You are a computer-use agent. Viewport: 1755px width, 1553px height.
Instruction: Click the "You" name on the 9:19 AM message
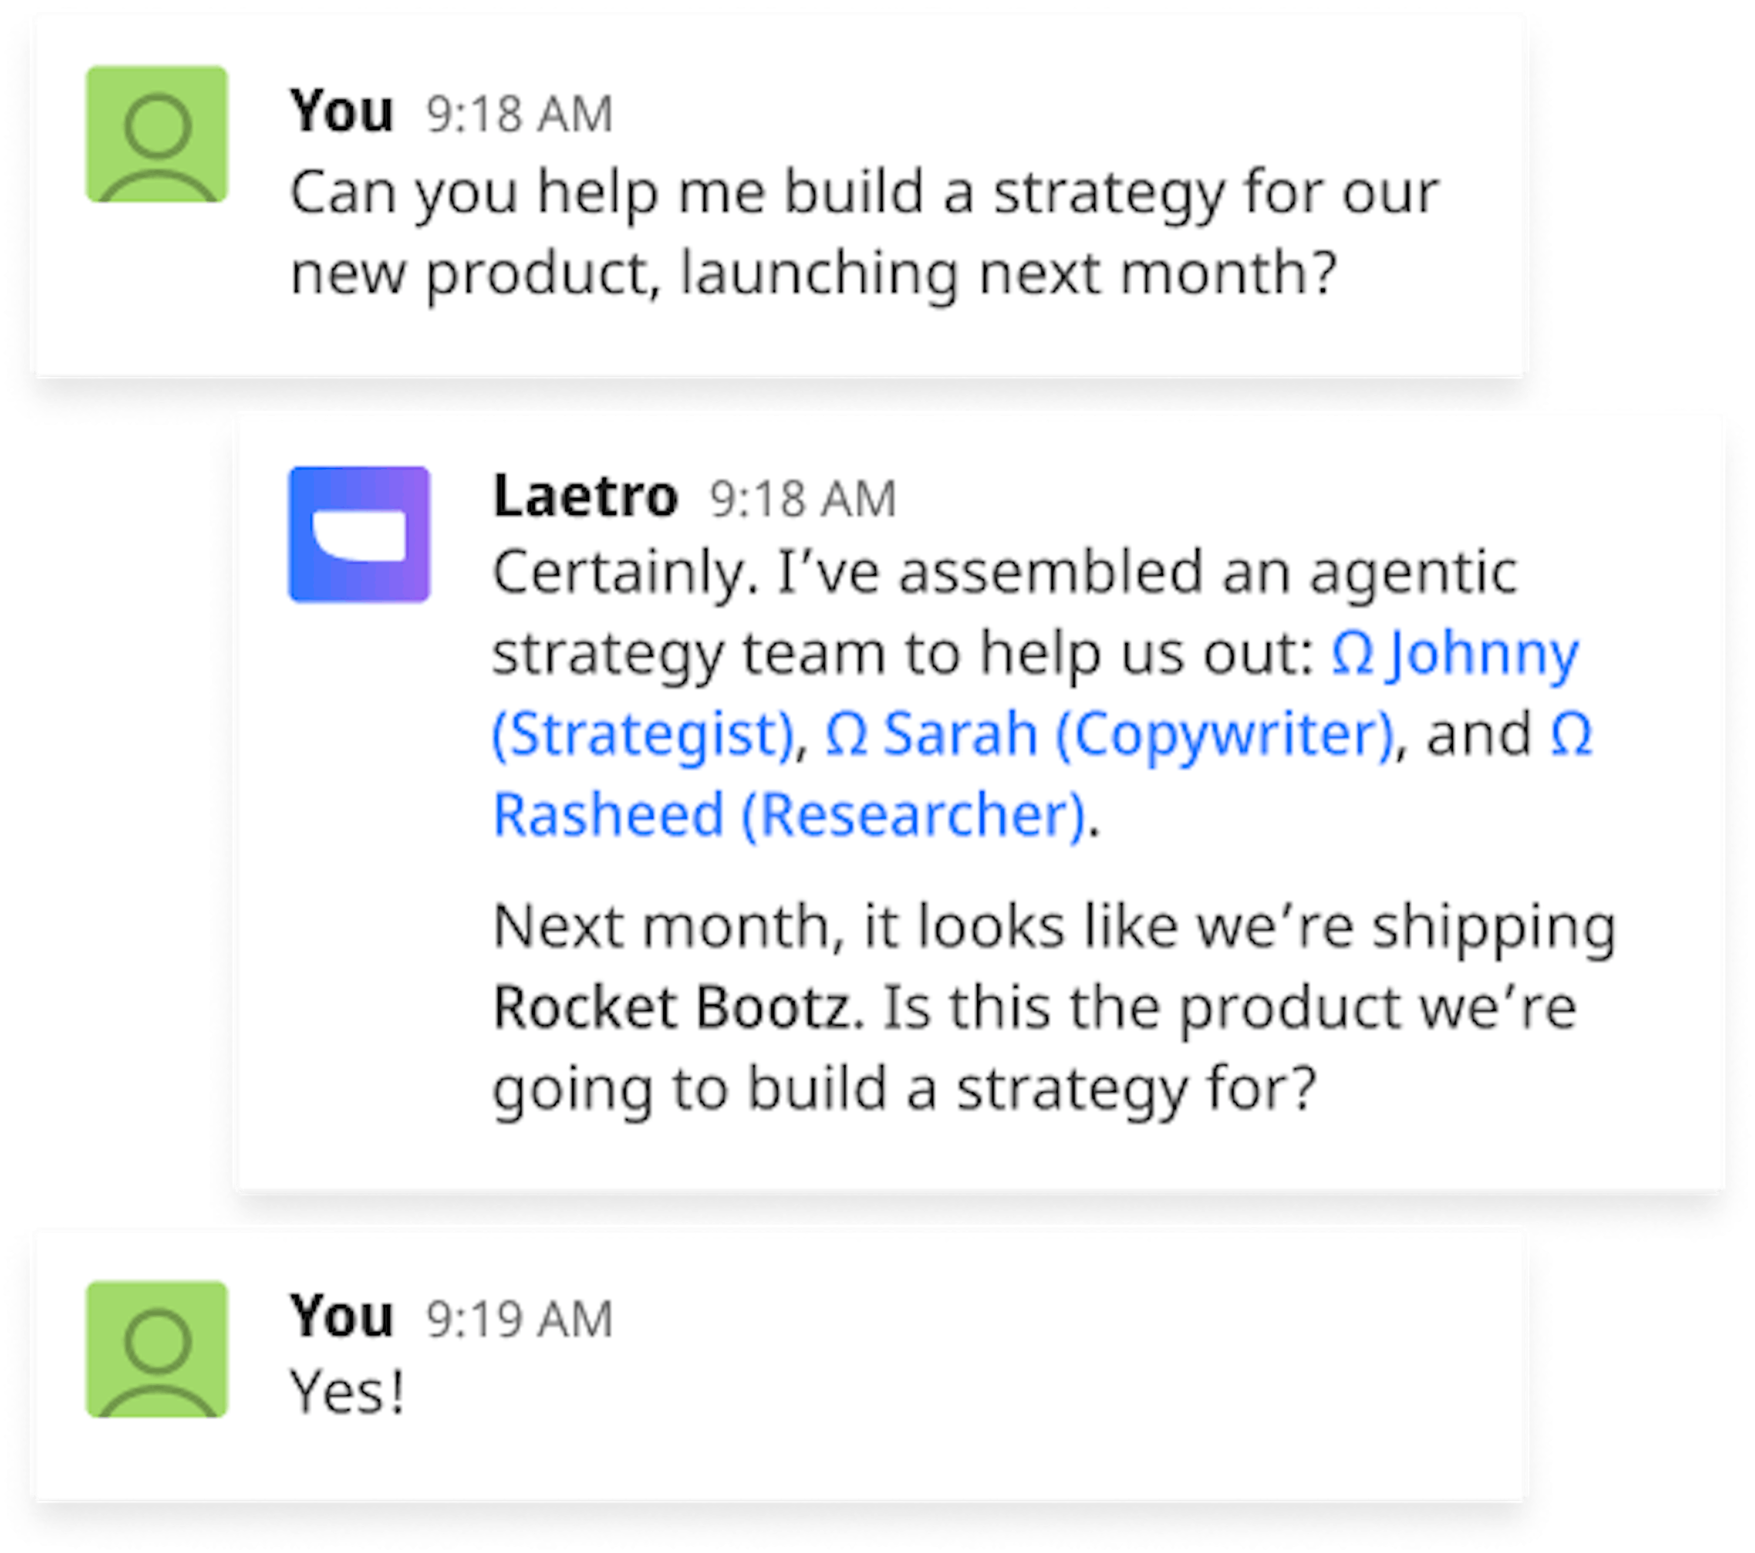click(x=342, y=1316)
